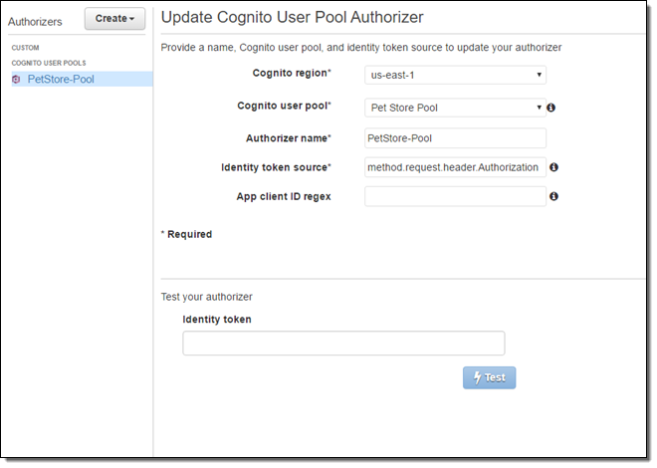Click the Cognito icon beside PetStore-Pool
657x468 pixels.
click(16, 79)
